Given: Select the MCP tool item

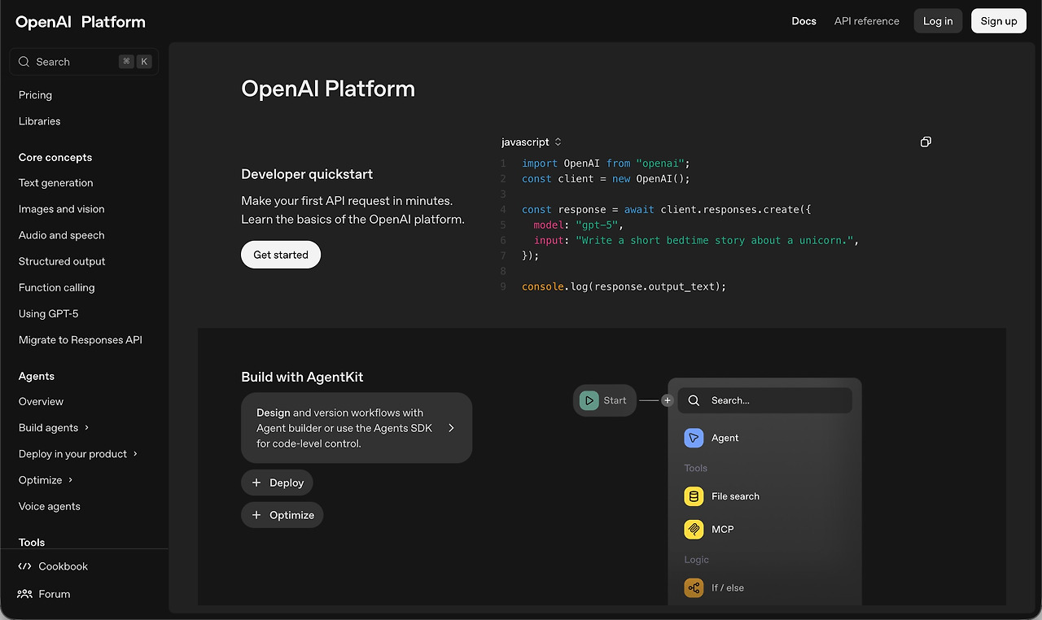Looking at the screenshot, I should point(765,529).
